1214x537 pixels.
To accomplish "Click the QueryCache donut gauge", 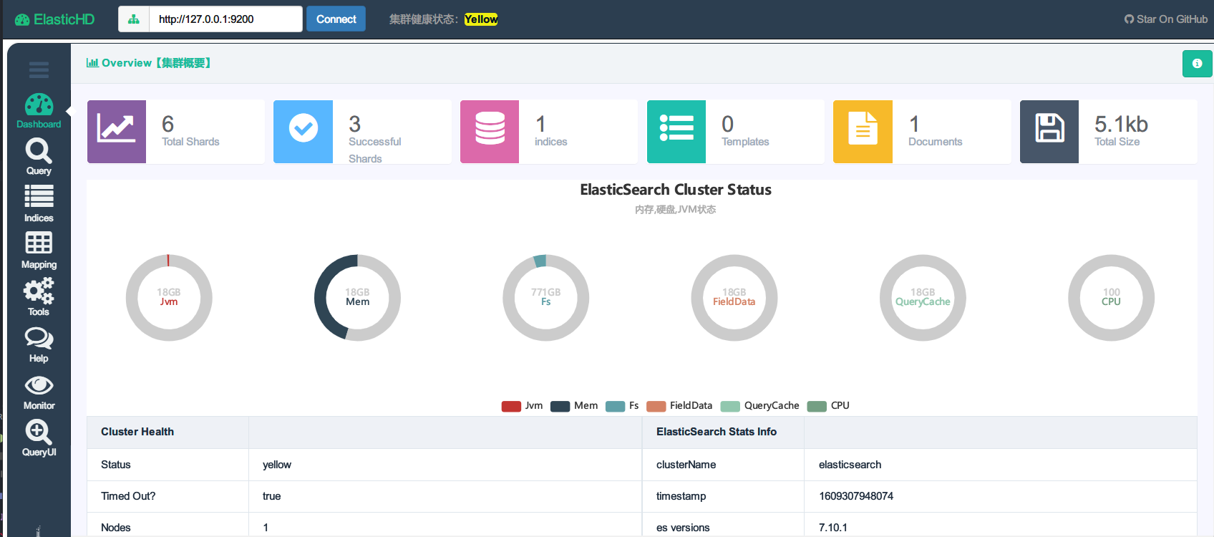I will point(923,297).
